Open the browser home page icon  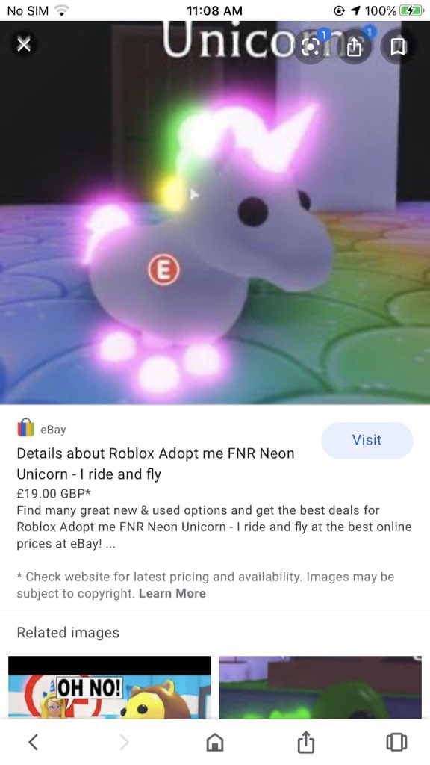(215, 742)
